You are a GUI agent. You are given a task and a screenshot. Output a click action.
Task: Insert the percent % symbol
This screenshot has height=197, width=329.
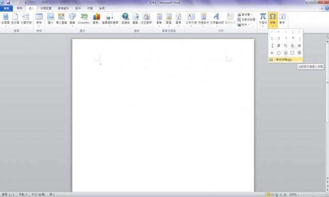(286, 46)
